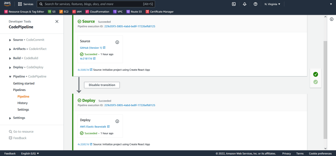Click the Feedback icon in sidebar
Image resolution: width=336 pixels, height=156 pixels.
[x=11, y=138]
